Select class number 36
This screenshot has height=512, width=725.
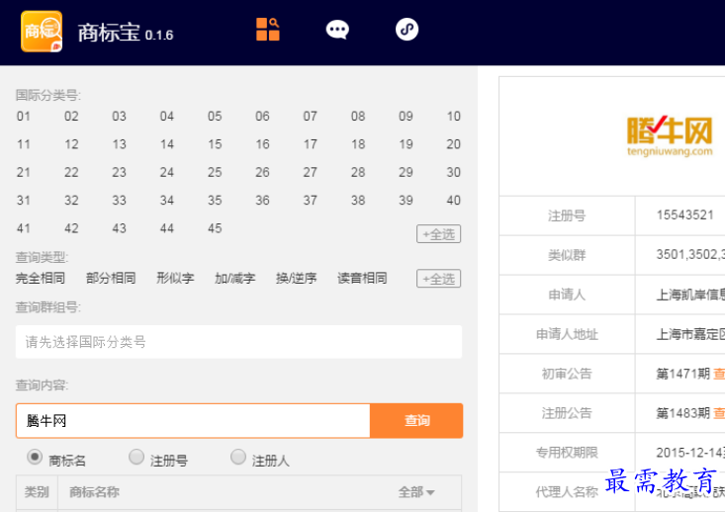click(x=263, y=200)
